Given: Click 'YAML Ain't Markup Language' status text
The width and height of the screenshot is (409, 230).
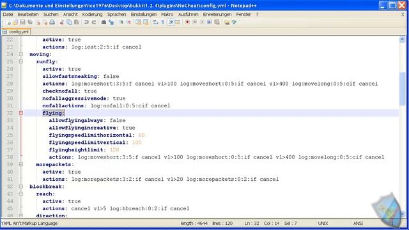Looking at the screenshot, I should 29,224.
